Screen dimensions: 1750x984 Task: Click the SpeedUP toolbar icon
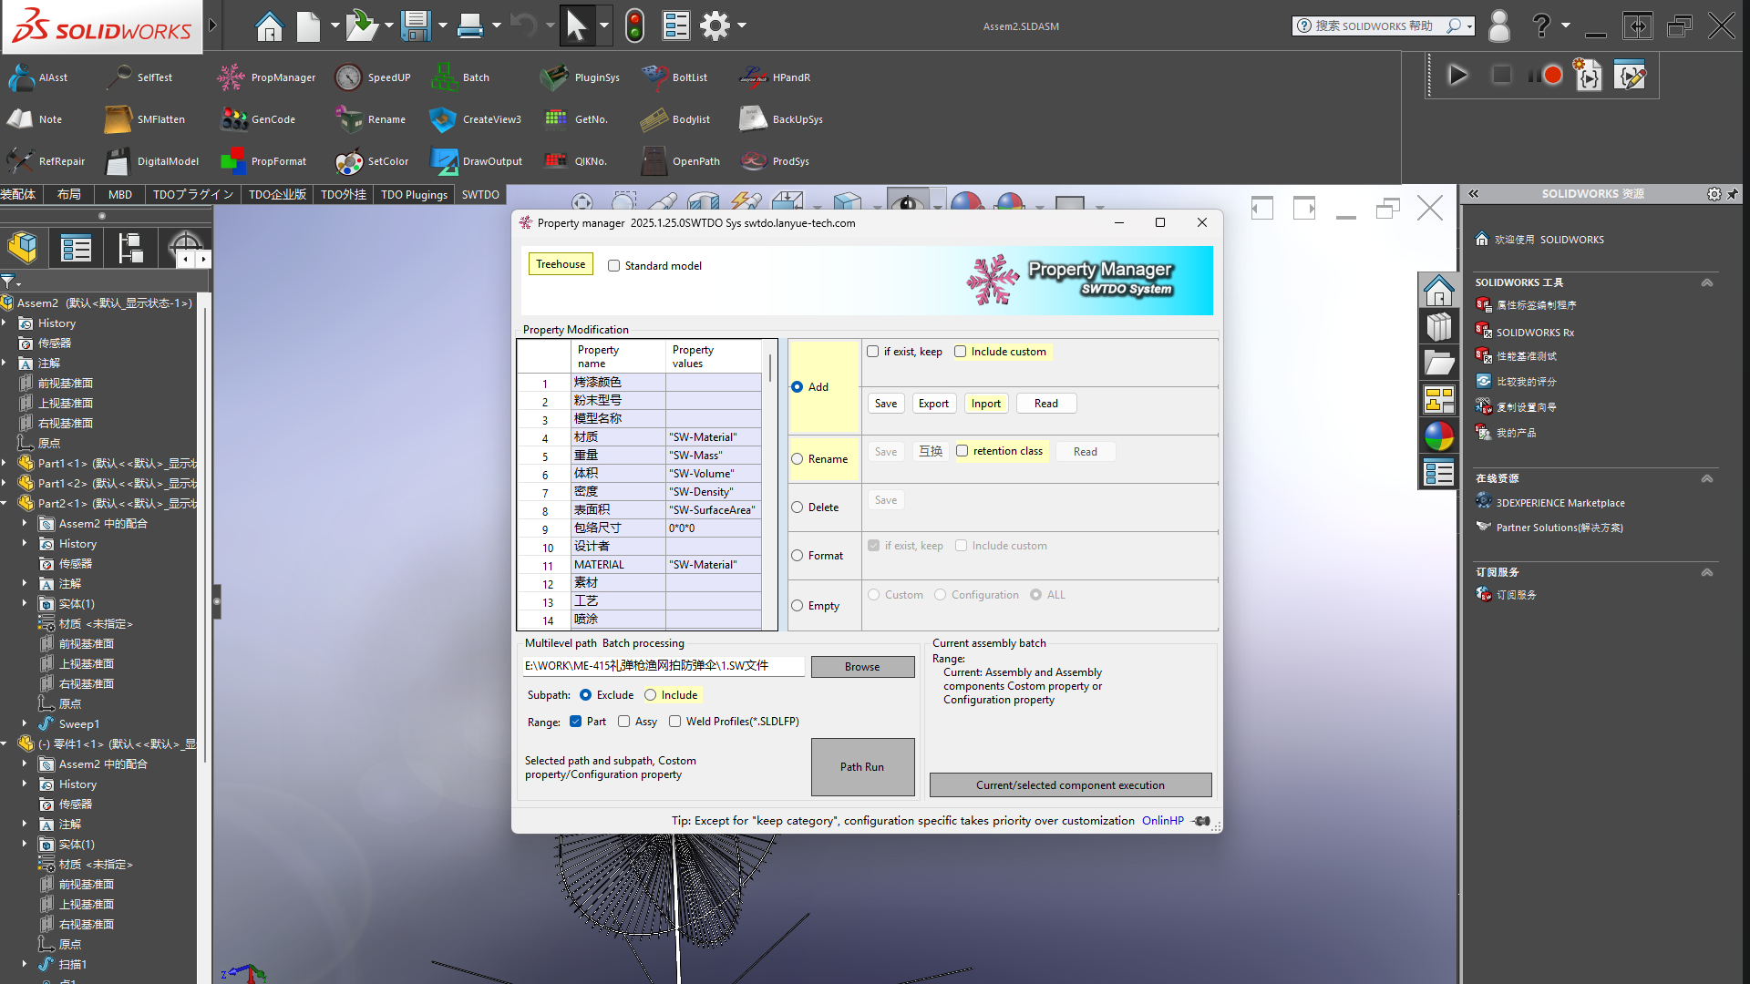click(x=348, y=77)
